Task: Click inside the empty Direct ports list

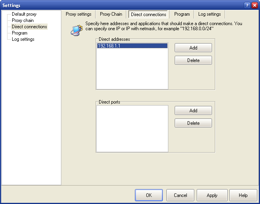Action: pos(132,128)
